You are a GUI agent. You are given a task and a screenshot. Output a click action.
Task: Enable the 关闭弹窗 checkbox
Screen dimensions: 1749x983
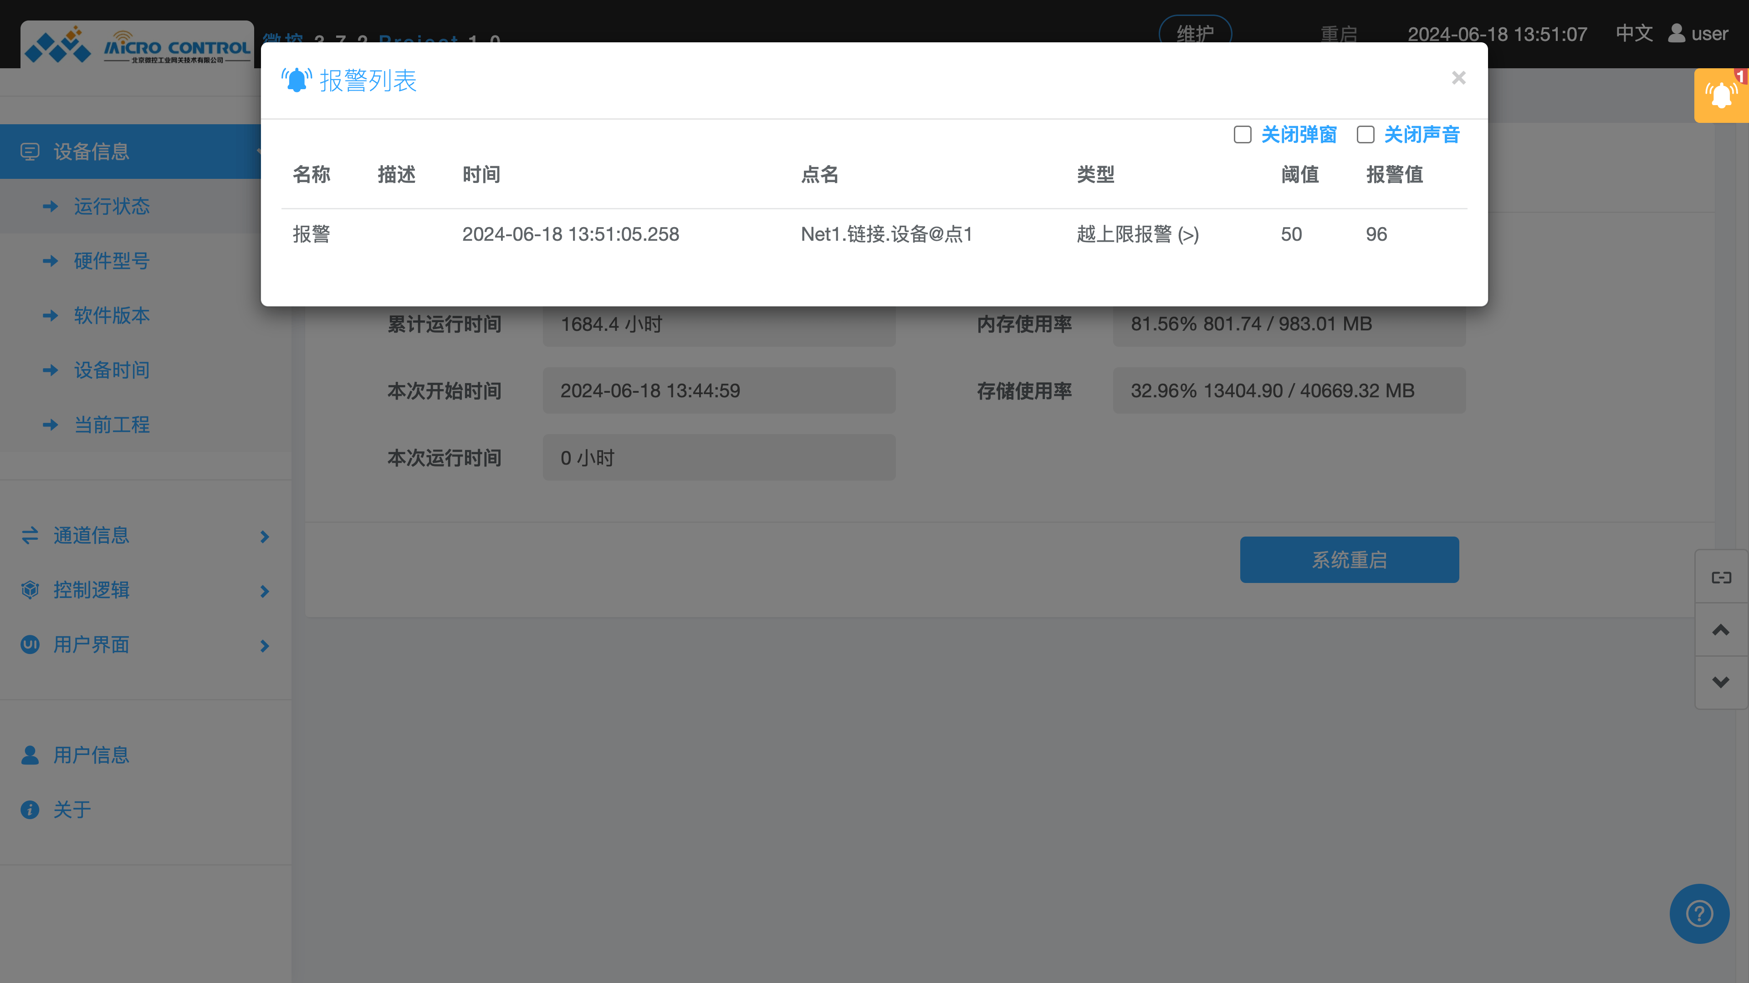click(x=1243, y=135)
